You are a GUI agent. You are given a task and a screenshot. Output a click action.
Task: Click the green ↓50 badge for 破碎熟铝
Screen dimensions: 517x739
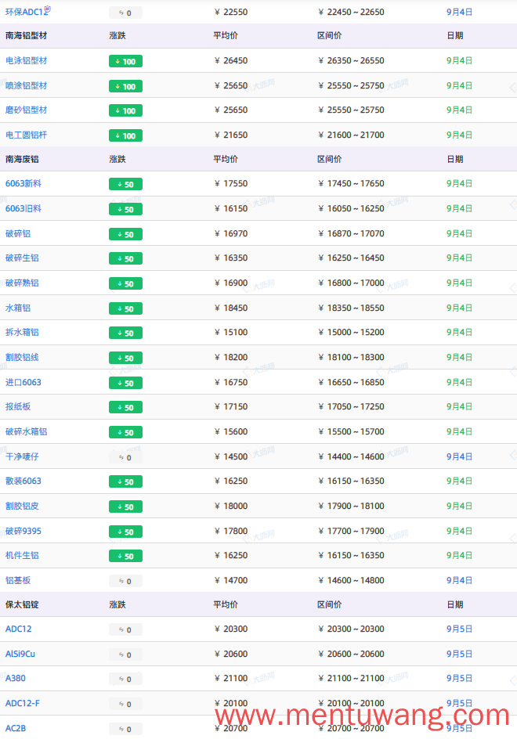[x=125, y=283]
